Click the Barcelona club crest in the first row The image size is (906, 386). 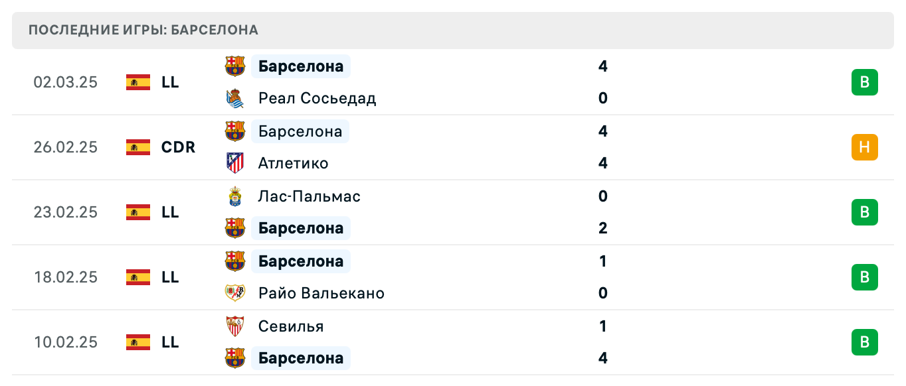click(x=235, y=65)
